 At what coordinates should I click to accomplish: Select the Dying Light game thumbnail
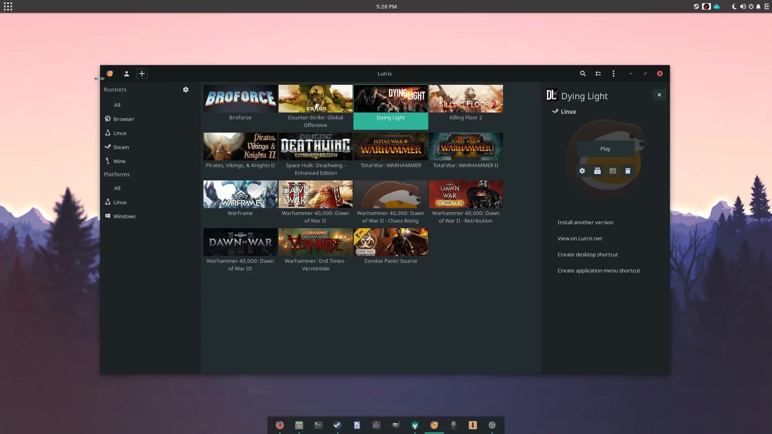[391, 98]
